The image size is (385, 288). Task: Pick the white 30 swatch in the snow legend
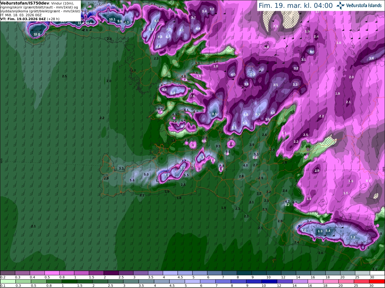(377, 273)
